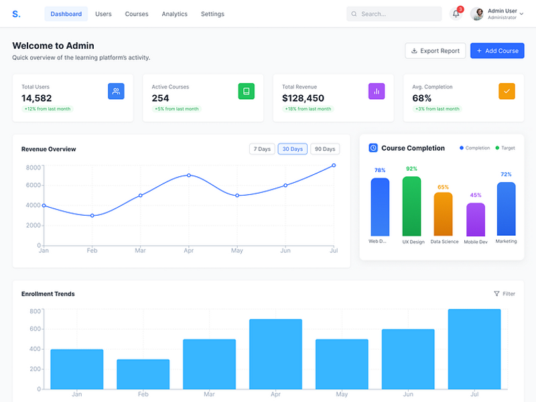Image resolution: width=536 pixels, height=402 pixels.
Task: Toggle the Target legend item
Action: click(x=505, y=148)
